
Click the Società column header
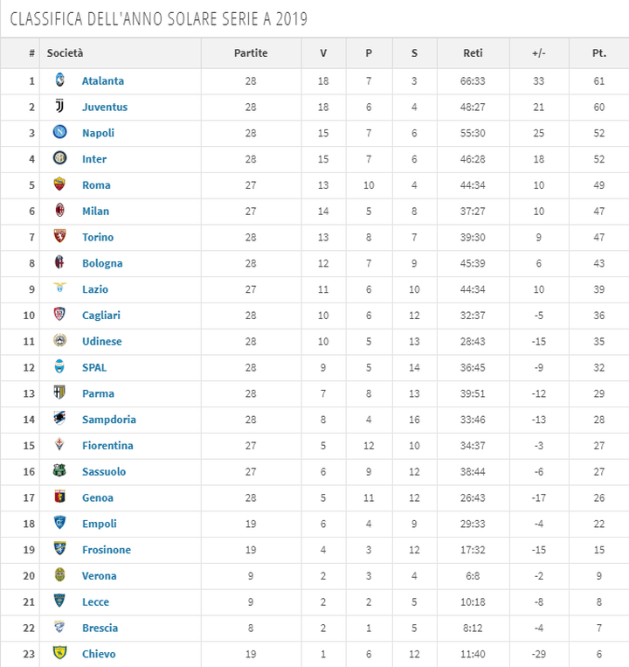66,53
